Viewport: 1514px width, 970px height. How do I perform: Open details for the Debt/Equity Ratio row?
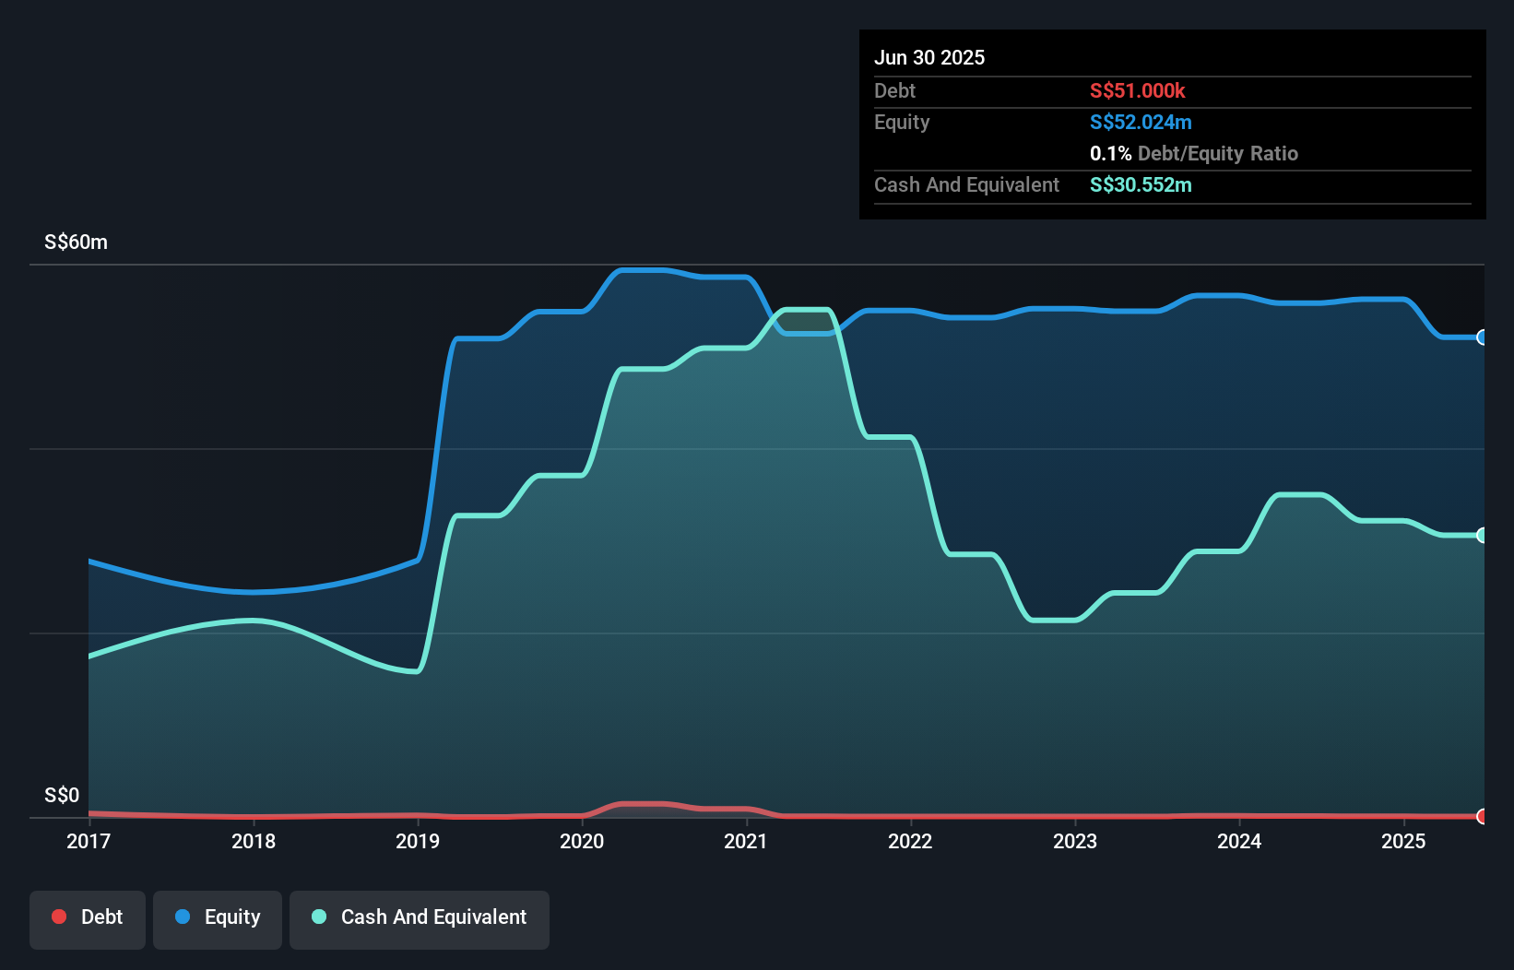click(x=1195, y=153)
